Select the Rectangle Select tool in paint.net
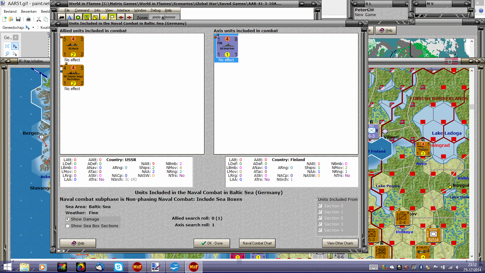This screenshot has height=273, width=485. (x=7, y=46)
